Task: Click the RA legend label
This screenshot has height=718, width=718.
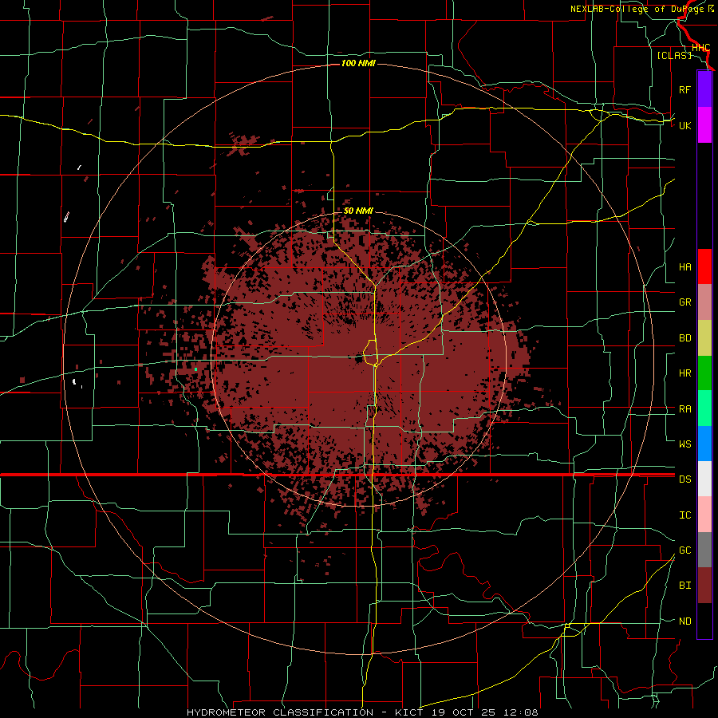Action: click(684, 408)
